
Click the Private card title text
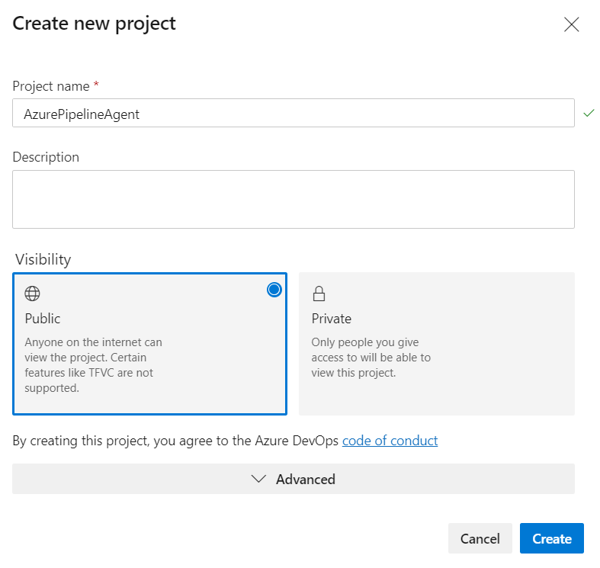coord(332,319)
